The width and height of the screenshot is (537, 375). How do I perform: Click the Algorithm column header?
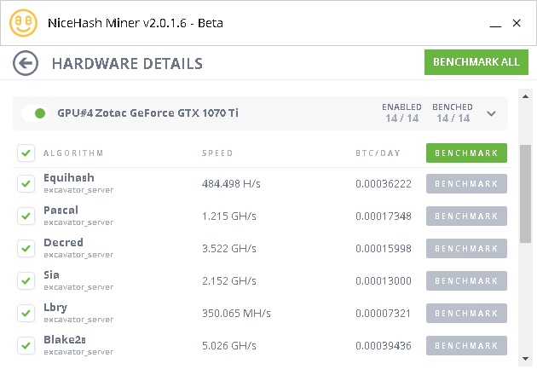click(x=73, y=153)
